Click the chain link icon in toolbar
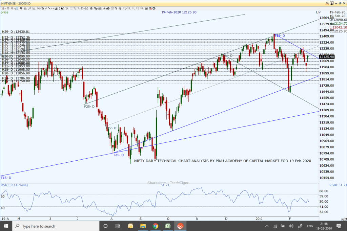The width and height of the screenshot is (347, 231). pyautogui.click(x=95, y=8)
